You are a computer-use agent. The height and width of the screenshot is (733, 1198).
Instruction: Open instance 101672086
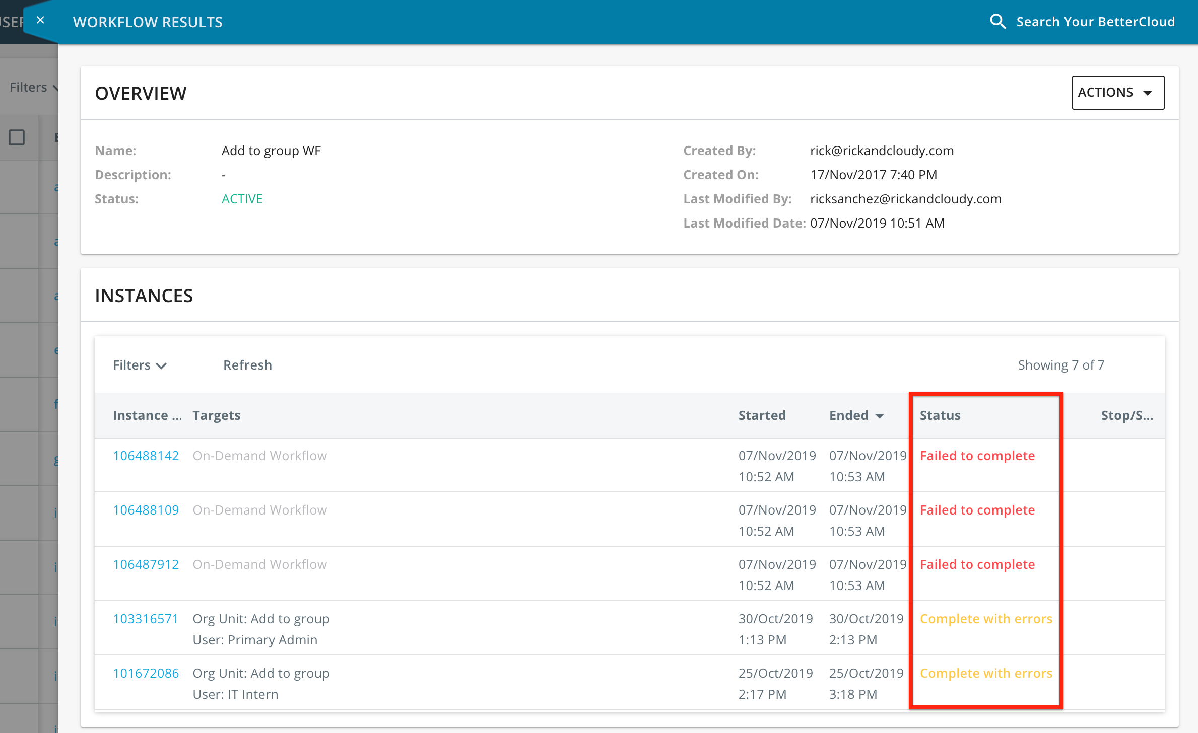pyautogui.click(x=146, y=673)
